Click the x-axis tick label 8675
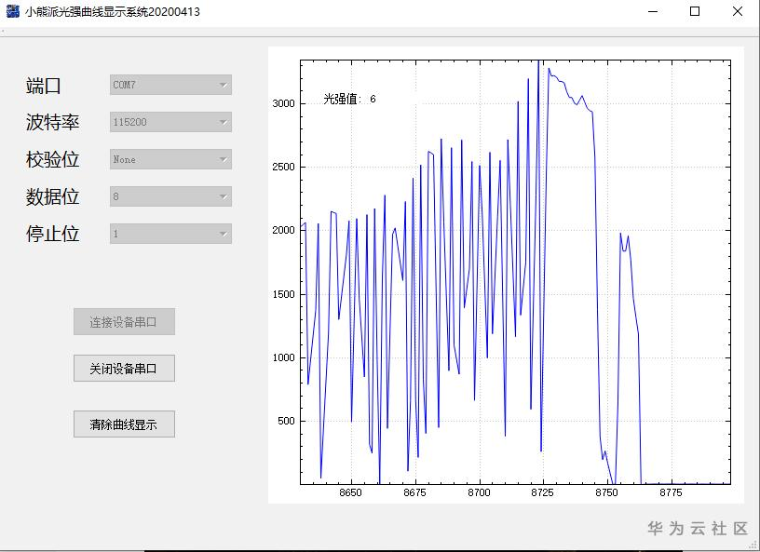Viewport: 760px width, 552px height. (414, 492)
